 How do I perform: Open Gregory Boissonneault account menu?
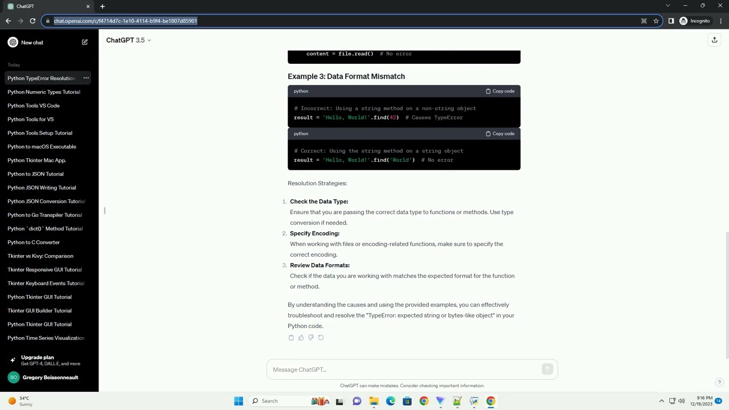point(49,378)
